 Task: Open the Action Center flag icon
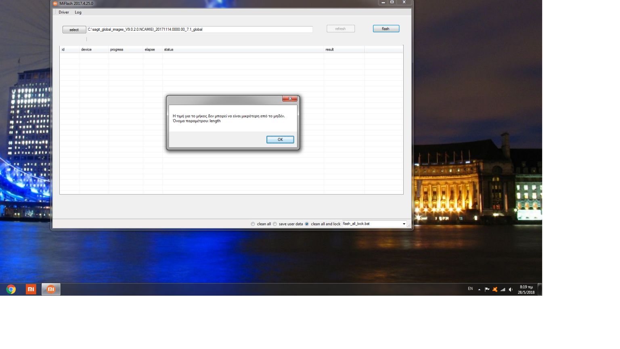[x=487, y=290]
